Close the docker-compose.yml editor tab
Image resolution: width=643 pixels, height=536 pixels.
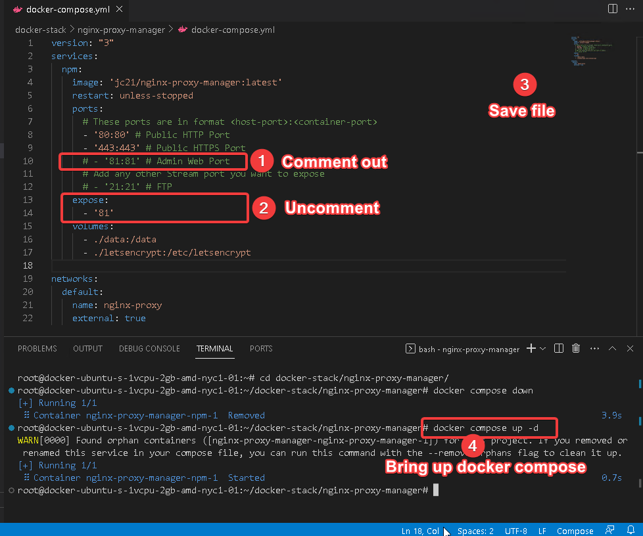[120, 9]
